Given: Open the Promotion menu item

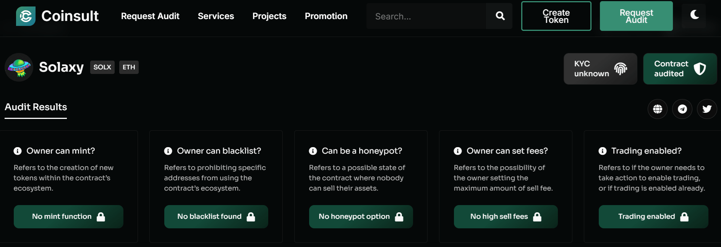Looking at the screenshot, I should point(326,16).
